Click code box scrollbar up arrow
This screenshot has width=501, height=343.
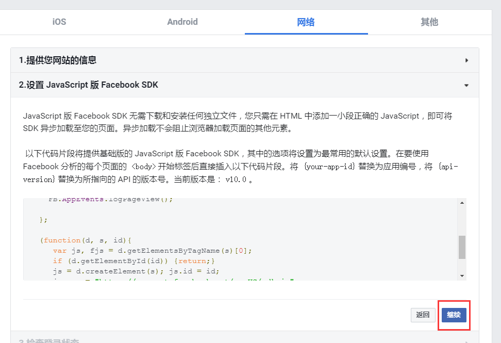[x=462, y=203]
